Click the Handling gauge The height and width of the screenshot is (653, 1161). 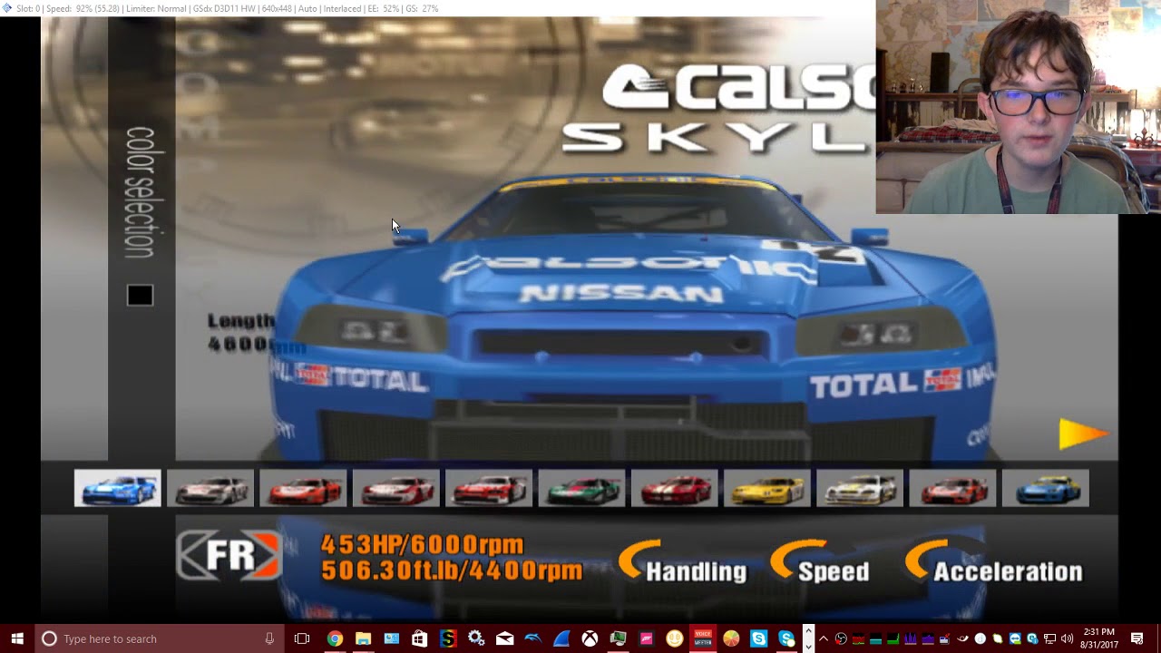click(683, 562)
